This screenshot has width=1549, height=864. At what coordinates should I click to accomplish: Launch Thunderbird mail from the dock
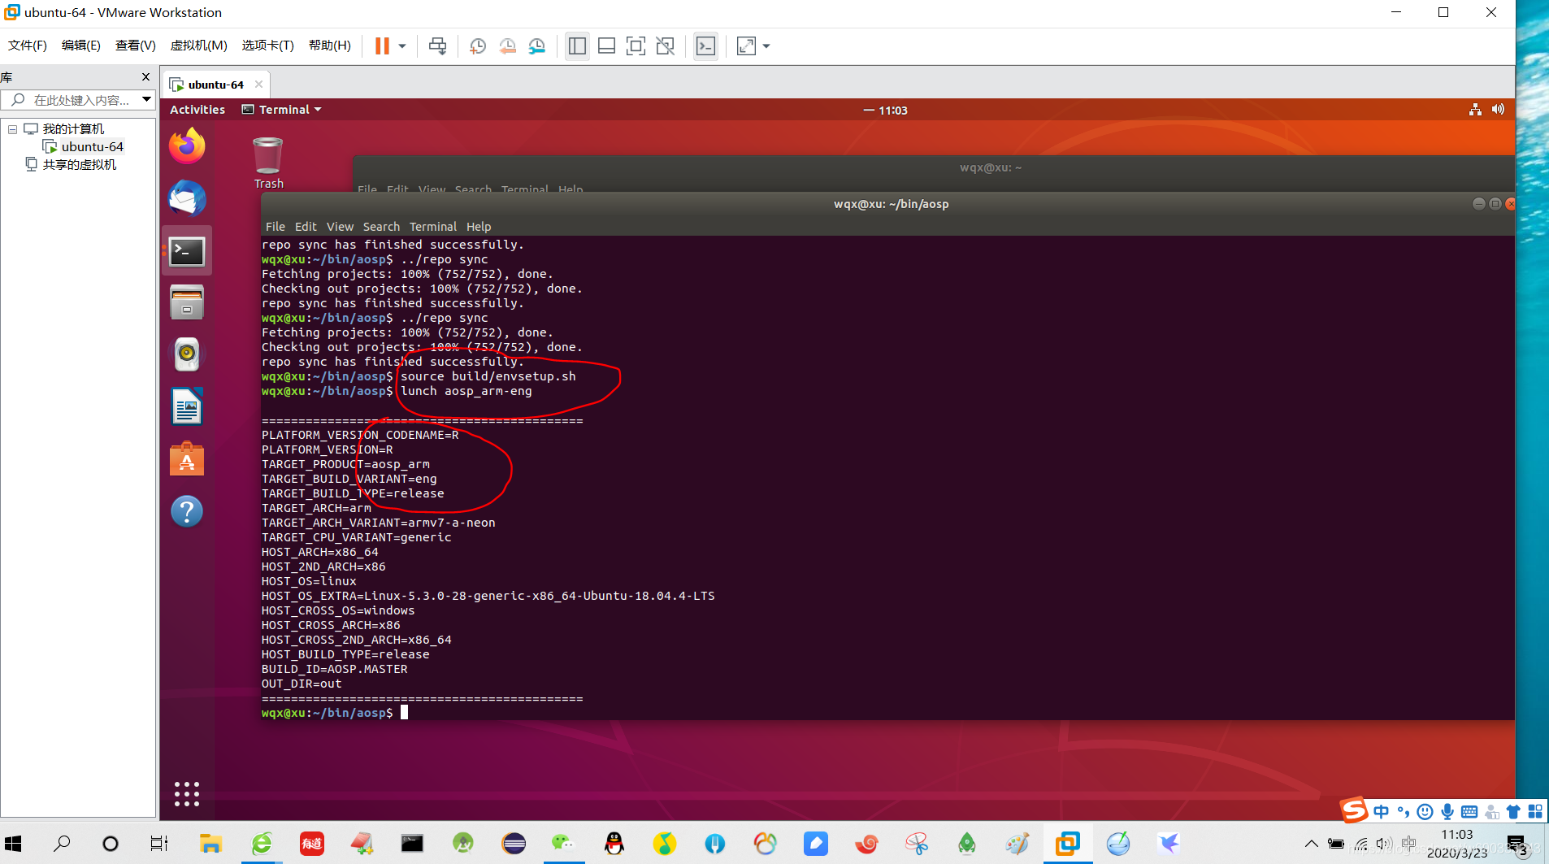pos(187,199)
